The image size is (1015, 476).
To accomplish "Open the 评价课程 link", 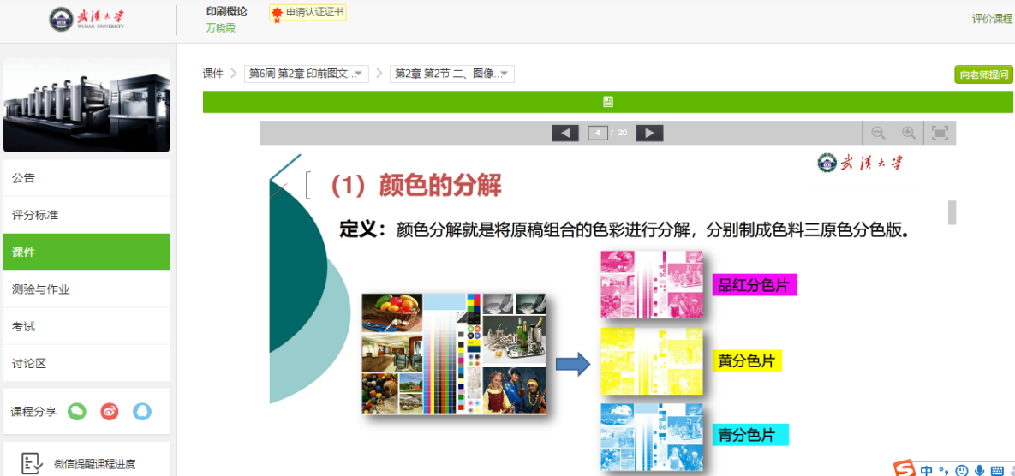I will coord(992,19).
